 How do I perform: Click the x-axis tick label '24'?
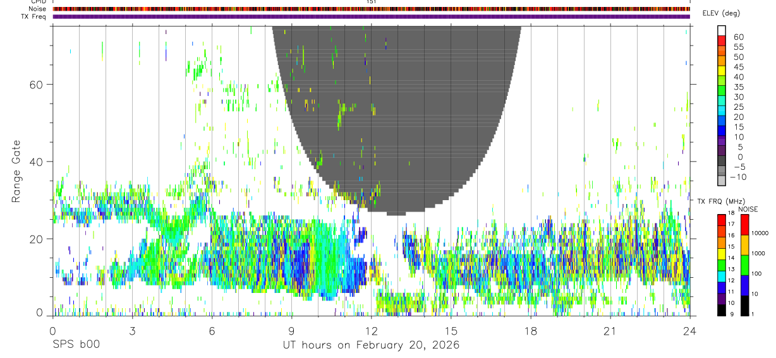[x=689, y=330]
